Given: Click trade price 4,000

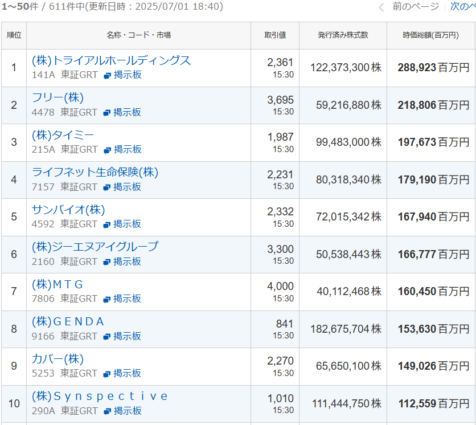Looking at the screenshot, I should coord(280,287).
